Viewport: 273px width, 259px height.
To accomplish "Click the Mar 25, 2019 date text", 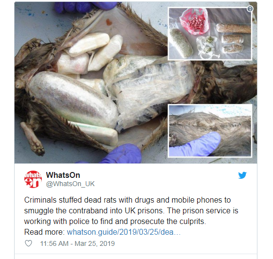I will [x=94, y=243].
